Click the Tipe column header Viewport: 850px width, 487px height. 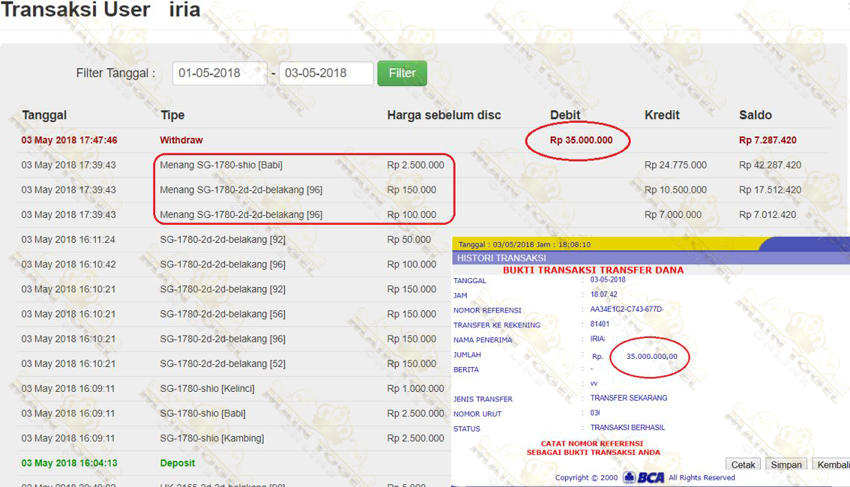[x=172, y=115]
